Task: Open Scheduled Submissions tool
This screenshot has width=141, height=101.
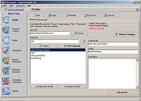Action: pos(12,81)
